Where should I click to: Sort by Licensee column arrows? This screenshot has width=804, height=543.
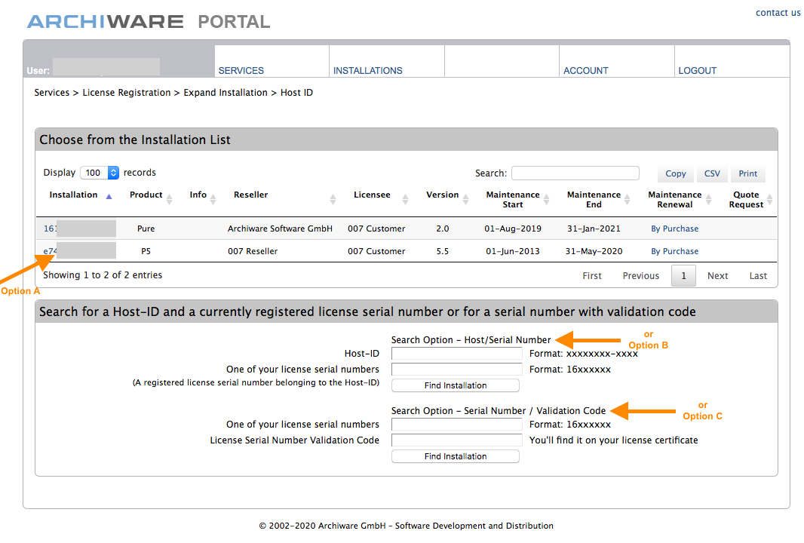pyautogui.click(x=405, y=199)
